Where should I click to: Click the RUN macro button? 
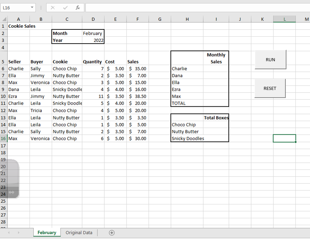coord(270,60)
